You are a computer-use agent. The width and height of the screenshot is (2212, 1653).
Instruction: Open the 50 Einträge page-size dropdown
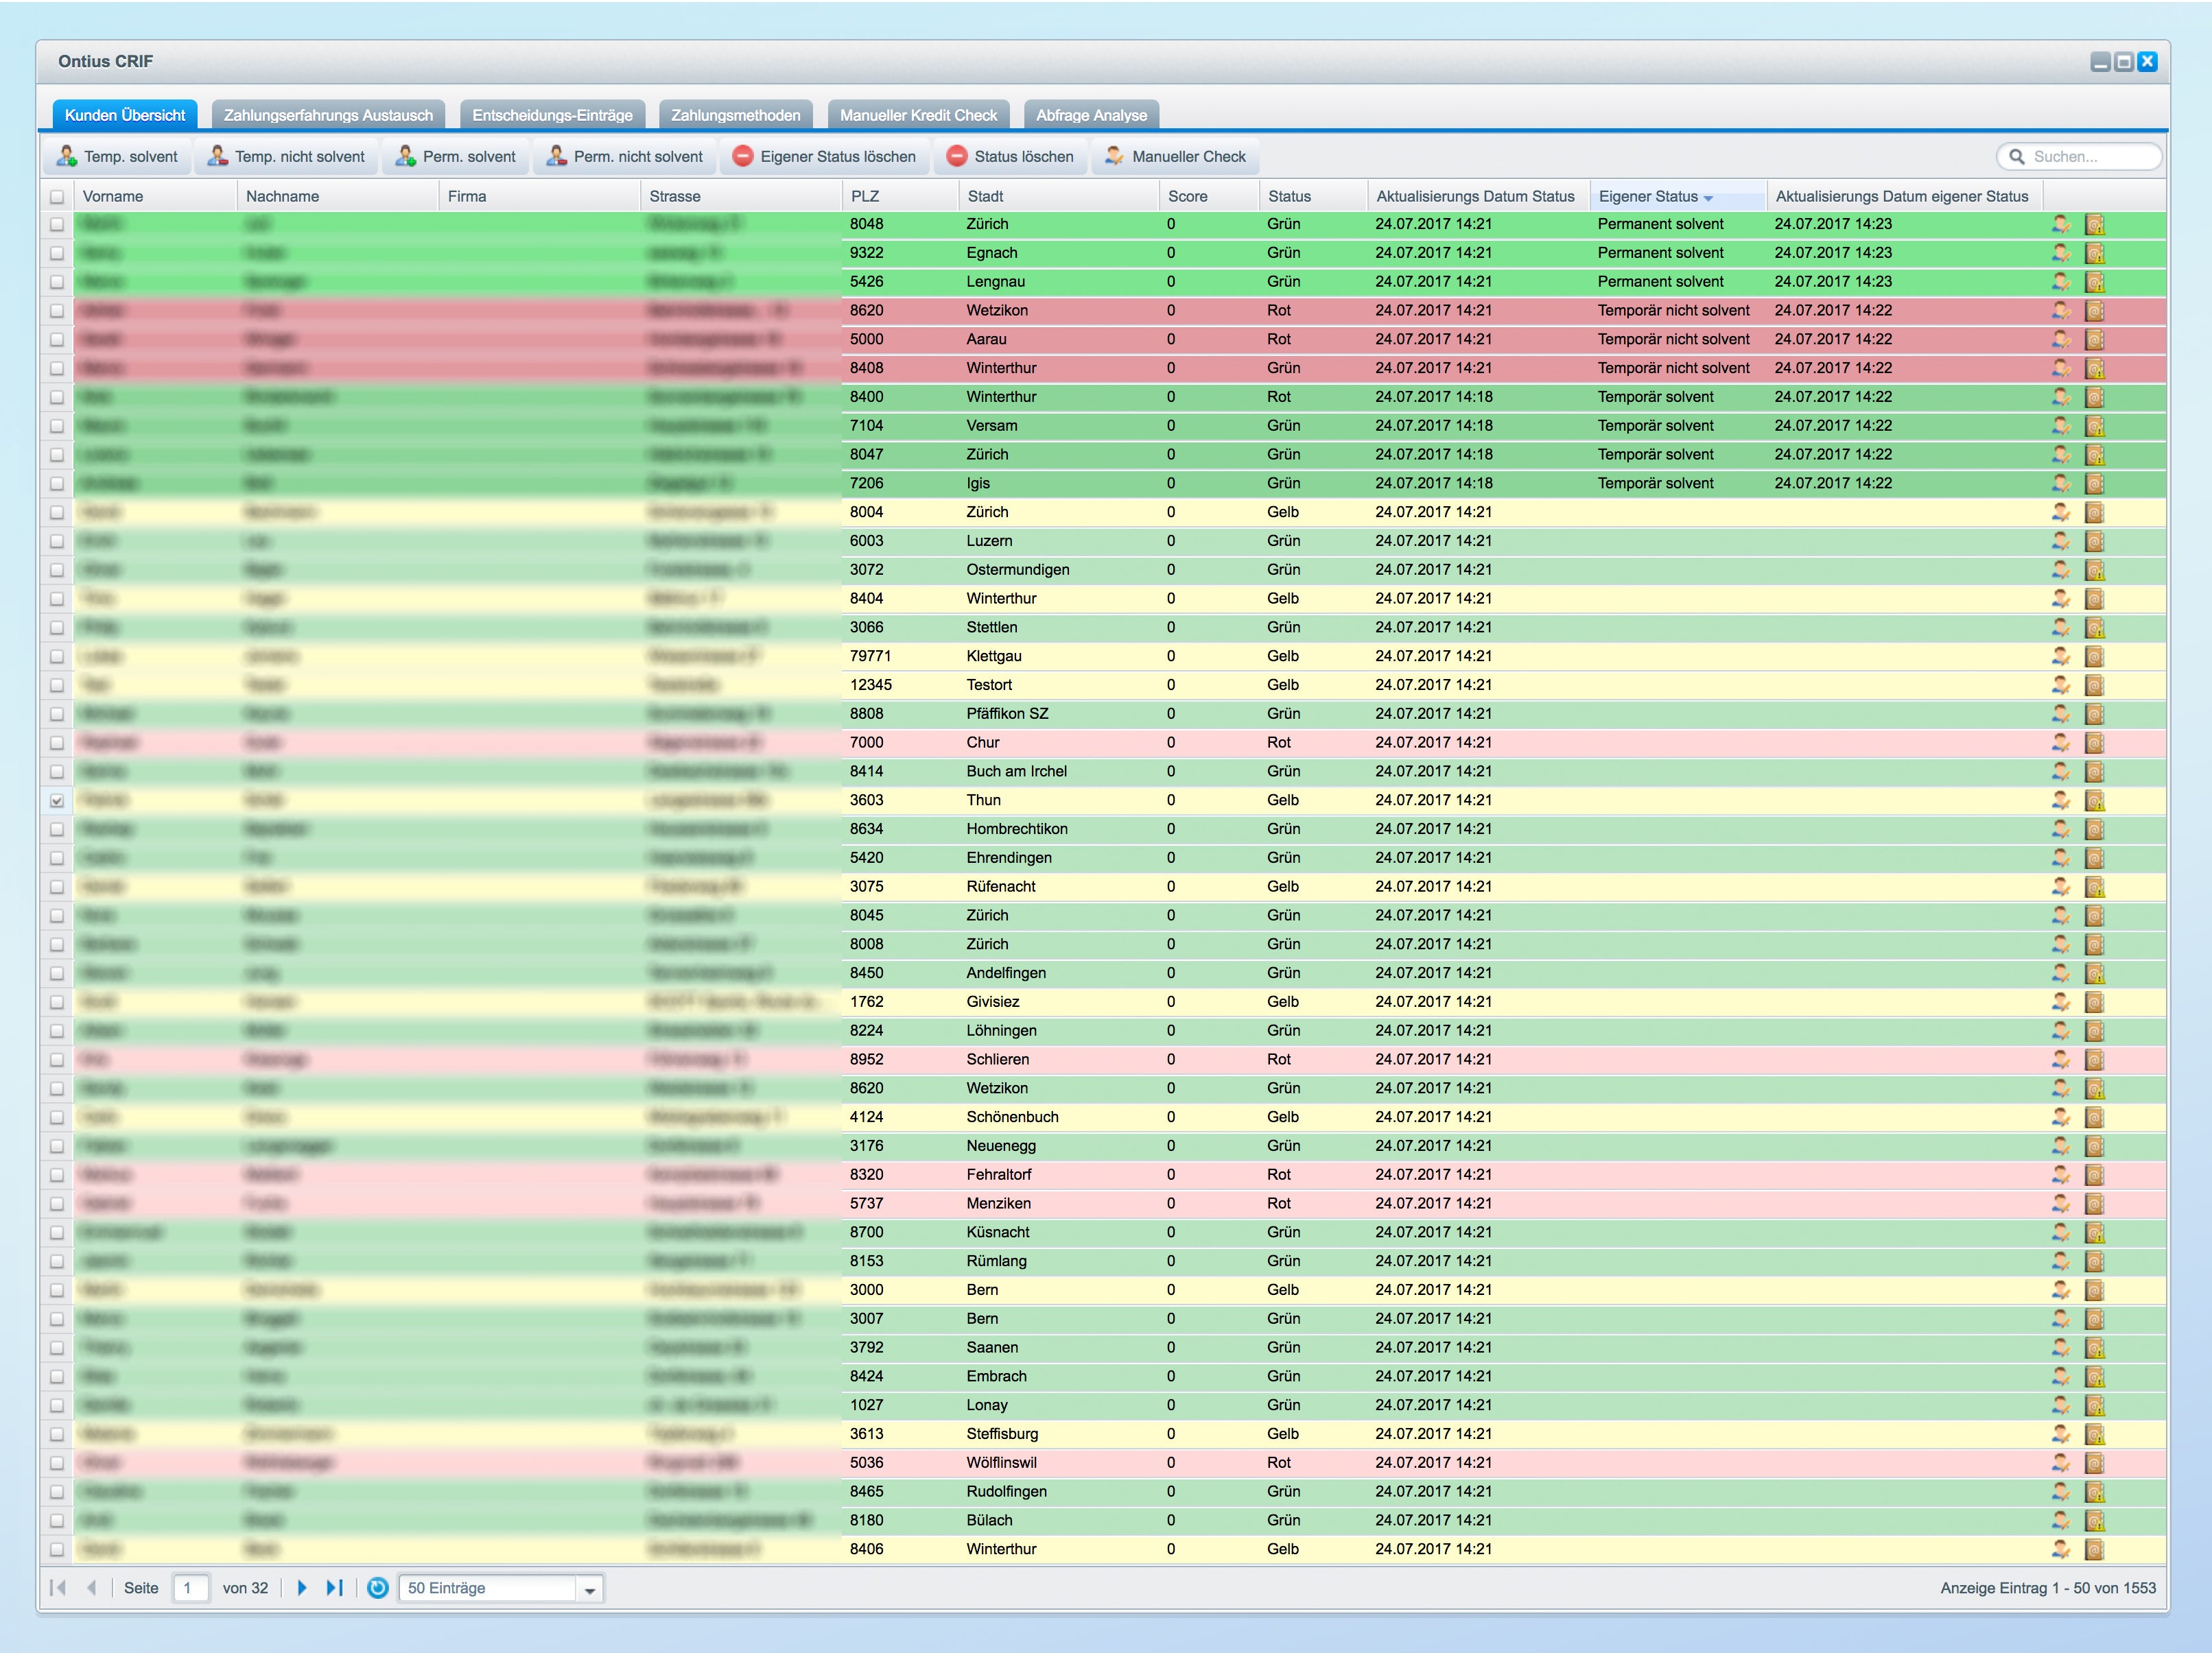coord(590,1589)
